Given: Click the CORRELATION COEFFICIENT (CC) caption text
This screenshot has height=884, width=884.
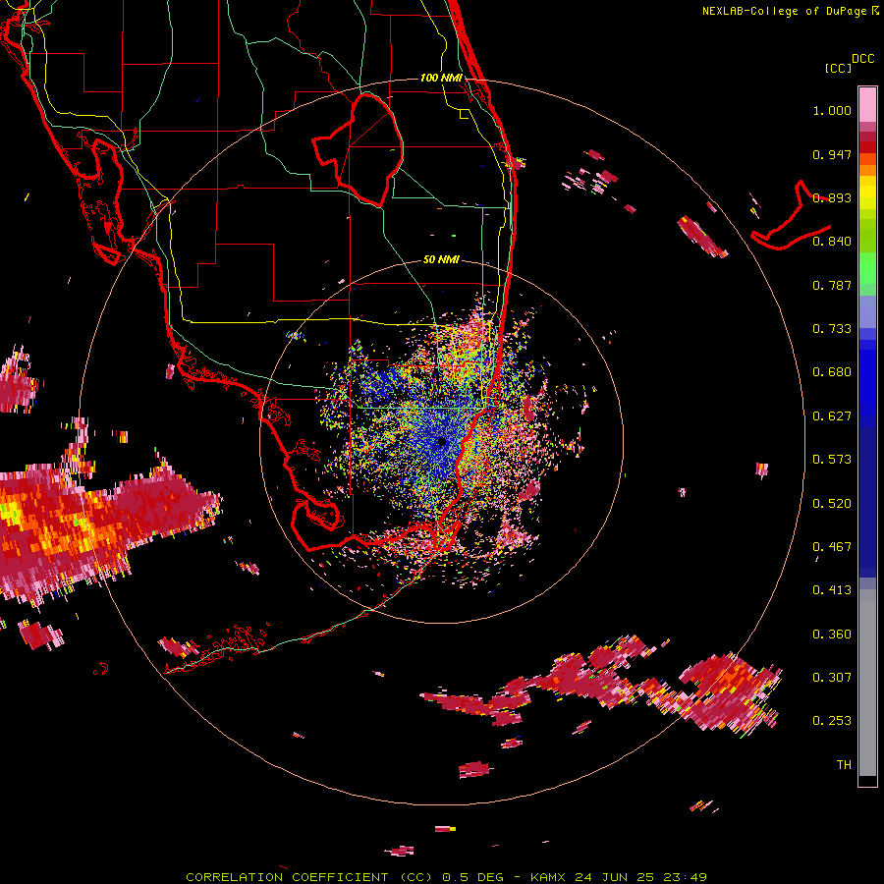Looking at the screenshot, I should tap(309, 877).
